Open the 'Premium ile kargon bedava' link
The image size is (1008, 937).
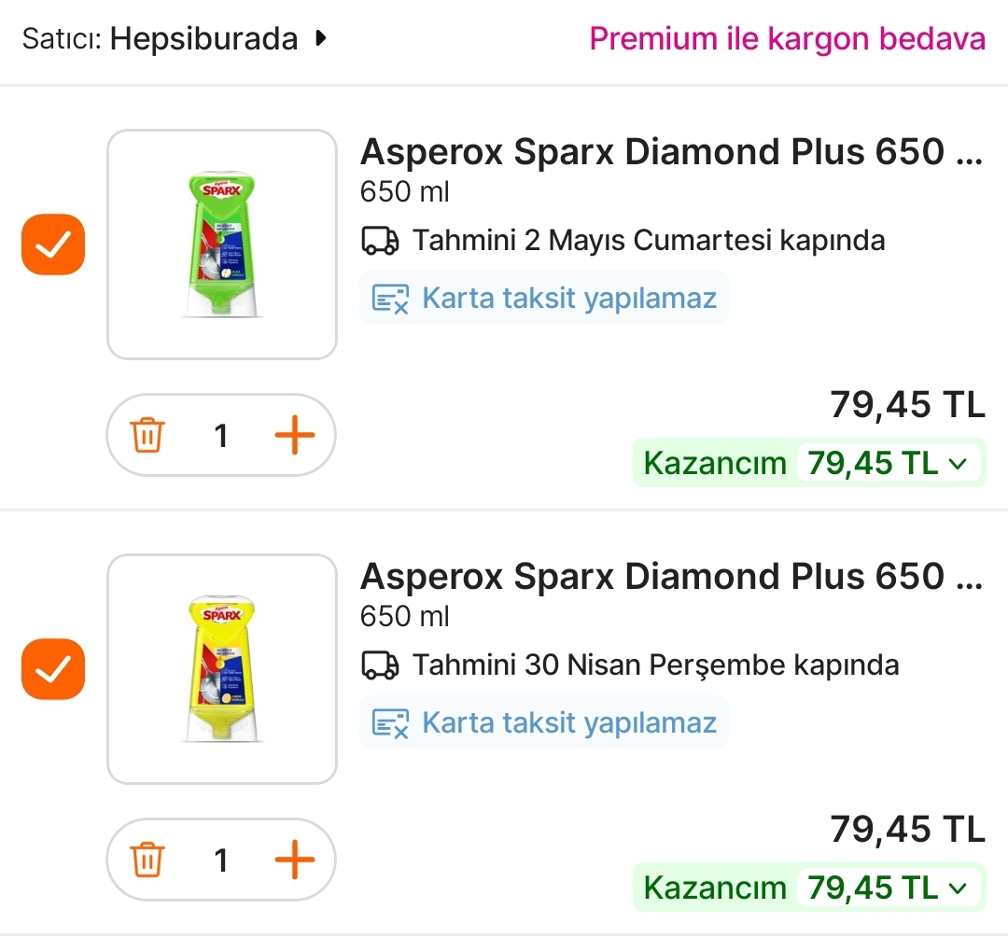coord(787,39)
